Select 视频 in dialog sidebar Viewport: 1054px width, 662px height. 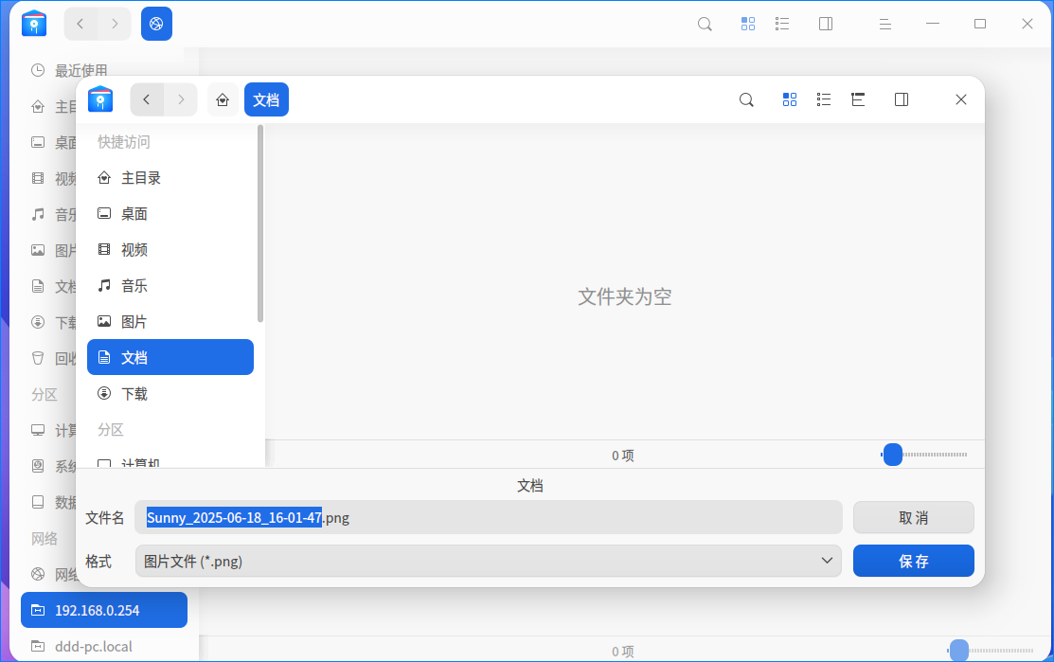(170, 250)
